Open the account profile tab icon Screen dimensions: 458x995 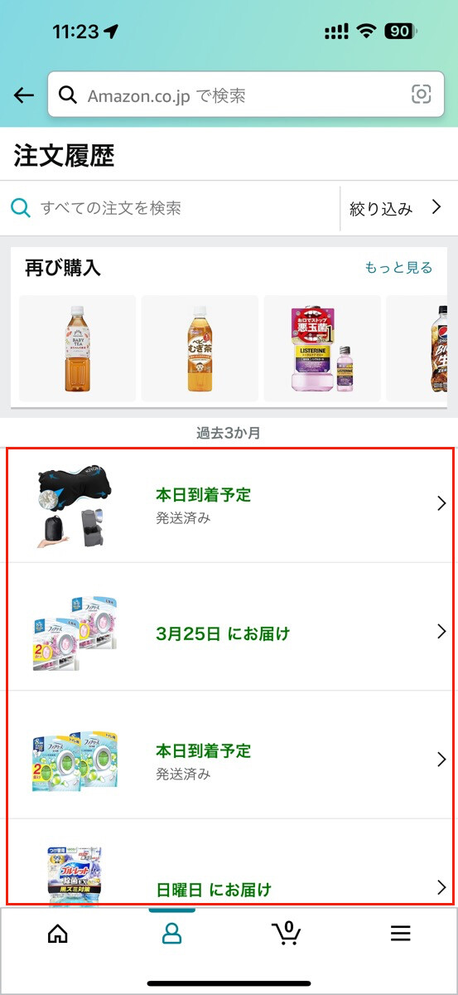click(x=171, y=934)
